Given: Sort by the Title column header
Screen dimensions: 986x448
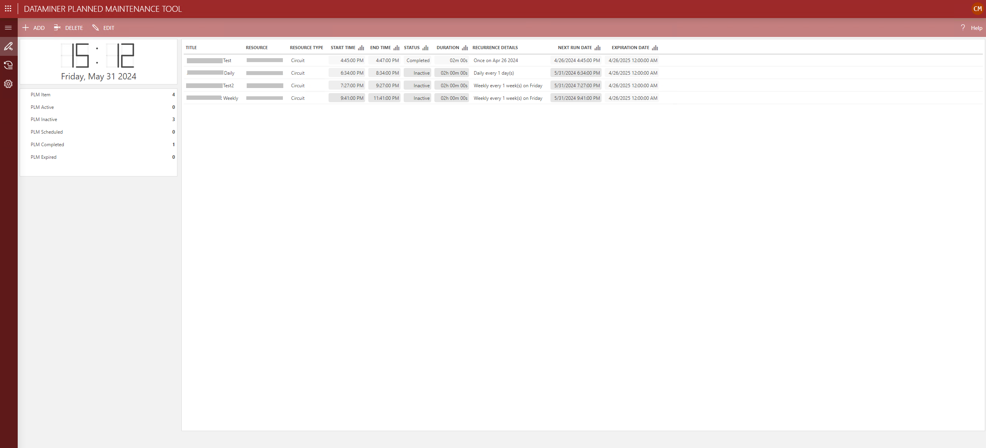Looking at the screenshot, I should pos(191,48).
